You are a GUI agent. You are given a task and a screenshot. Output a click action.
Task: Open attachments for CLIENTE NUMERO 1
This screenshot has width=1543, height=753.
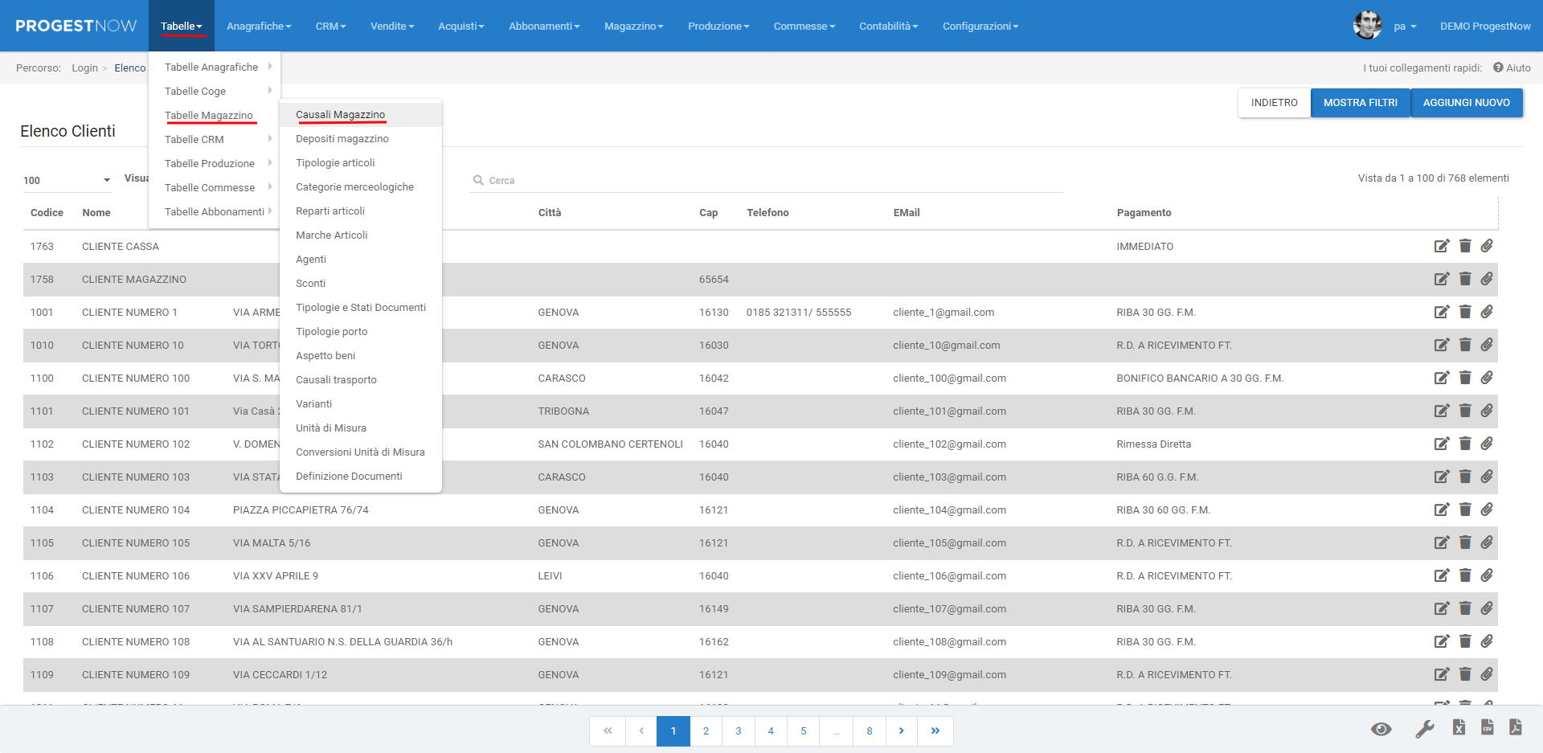point(1487,312)
